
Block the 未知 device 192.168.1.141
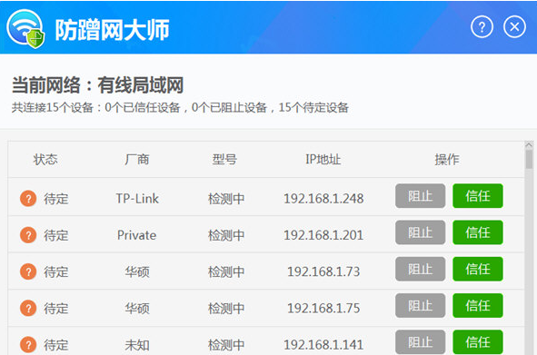pyautogui.click(x=420, y=342)
